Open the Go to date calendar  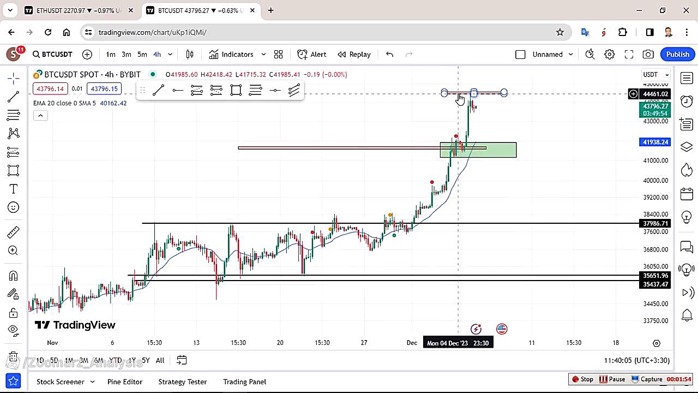tap(182, 360)
